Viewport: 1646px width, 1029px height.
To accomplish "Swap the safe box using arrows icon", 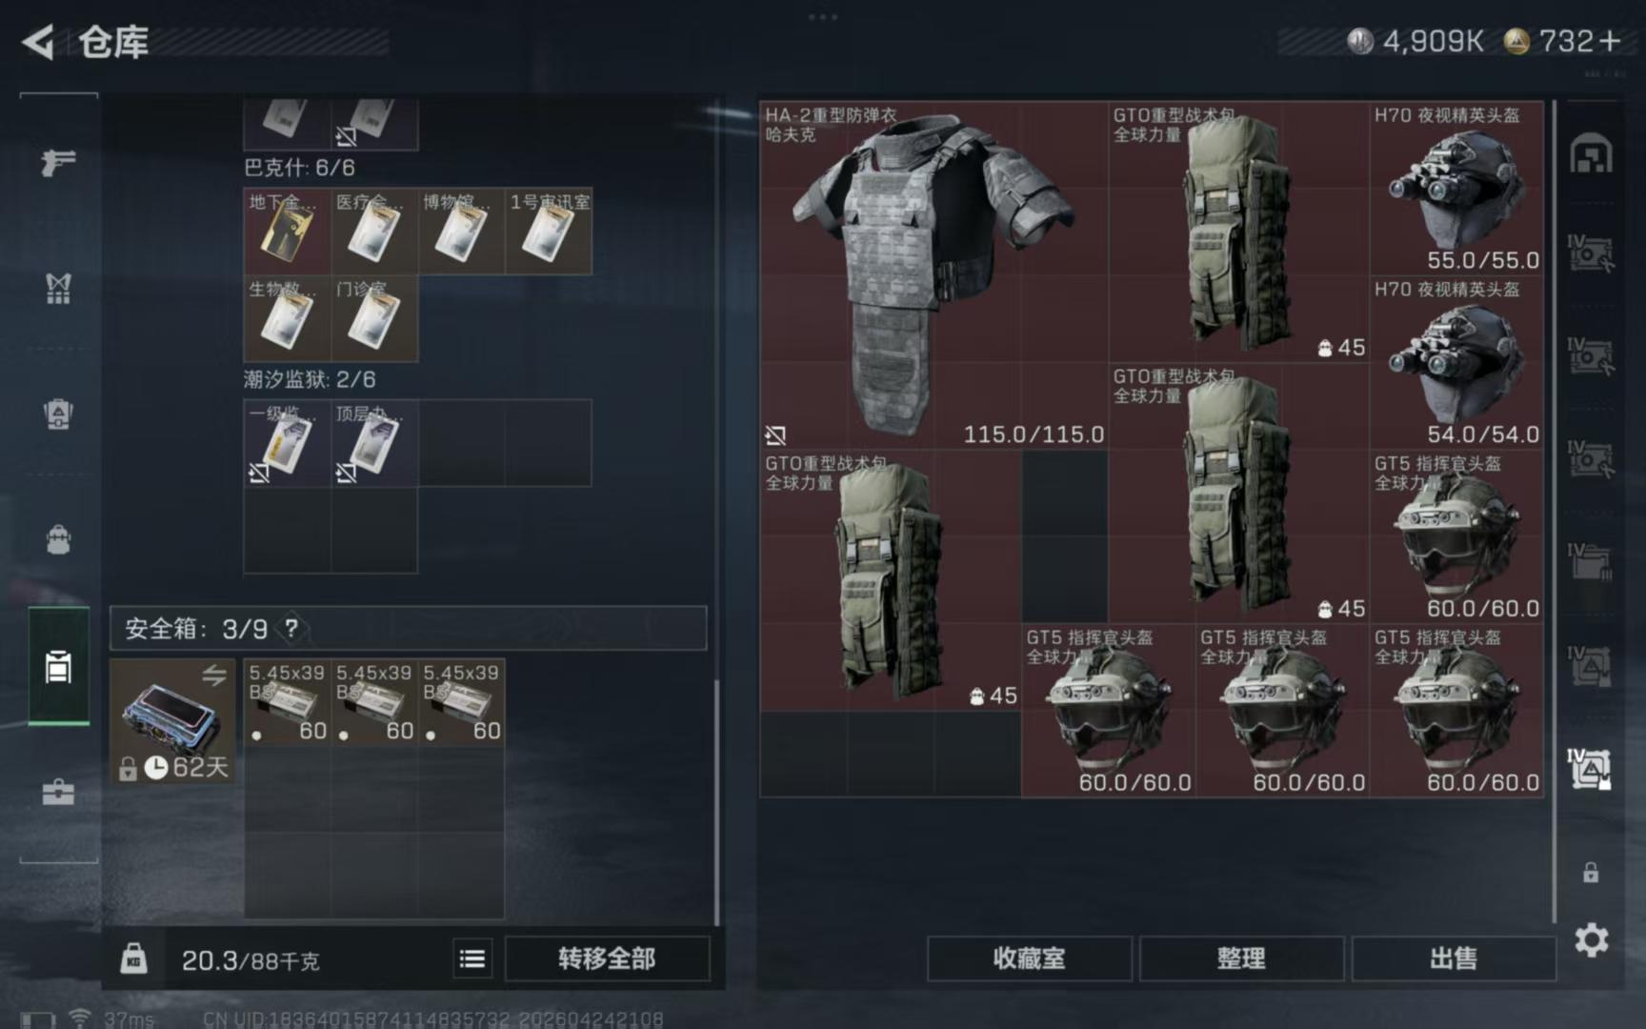I will (x=214, y=676).
